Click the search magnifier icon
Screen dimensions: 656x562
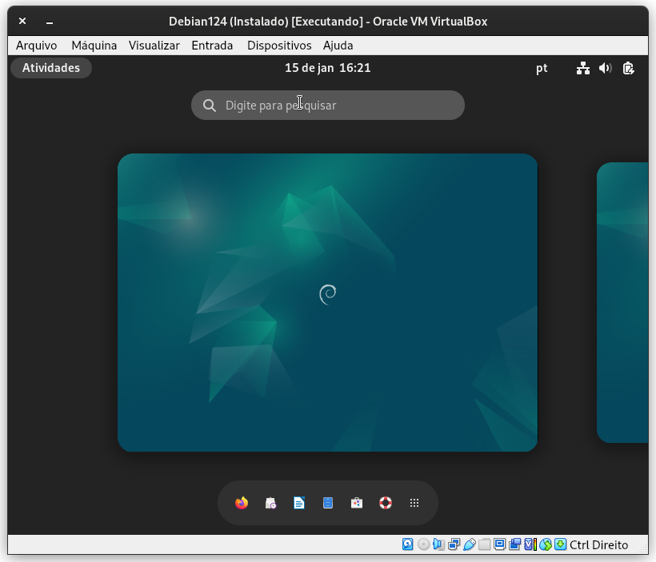pos(210,106)
